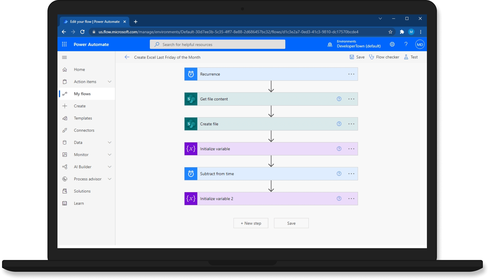Open the app launcher waffle icon
The width and height of the screenshot is (489, 280).
pyautogui.click(x=64, y=44)
